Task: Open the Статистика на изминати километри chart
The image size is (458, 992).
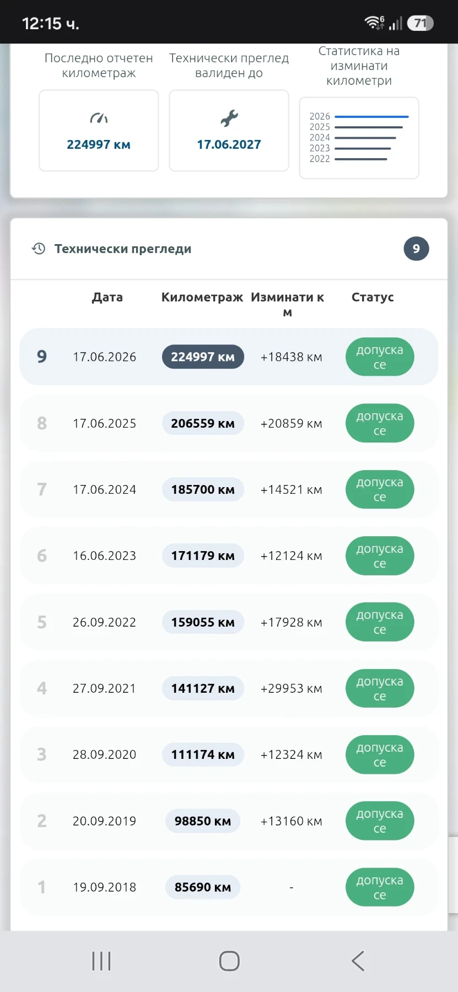Action: click(x=359, y=138)
